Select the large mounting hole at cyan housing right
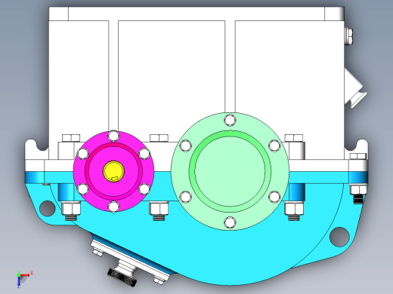This screenshot has width=393, height=294. point(339,237)
